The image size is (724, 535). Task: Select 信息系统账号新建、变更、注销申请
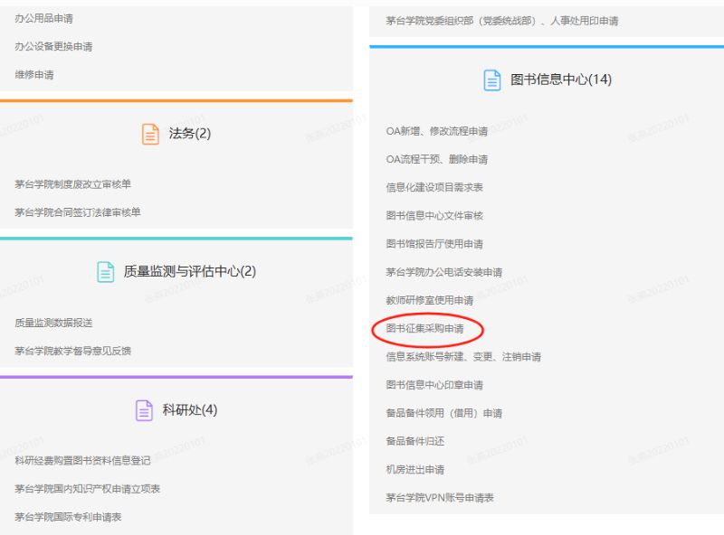[463, 357]
